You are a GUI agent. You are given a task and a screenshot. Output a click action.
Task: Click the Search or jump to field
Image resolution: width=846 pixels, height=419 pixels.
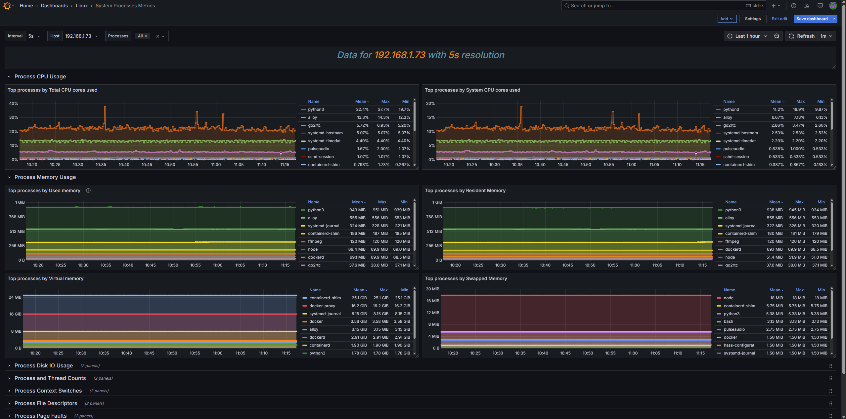(x=629, y=5)
